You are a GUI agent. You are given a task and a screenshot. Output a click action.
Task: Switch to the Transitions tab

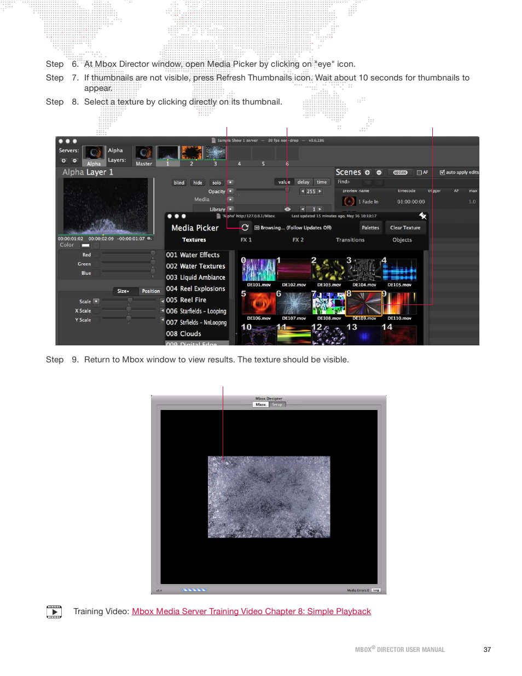[350, 240]
